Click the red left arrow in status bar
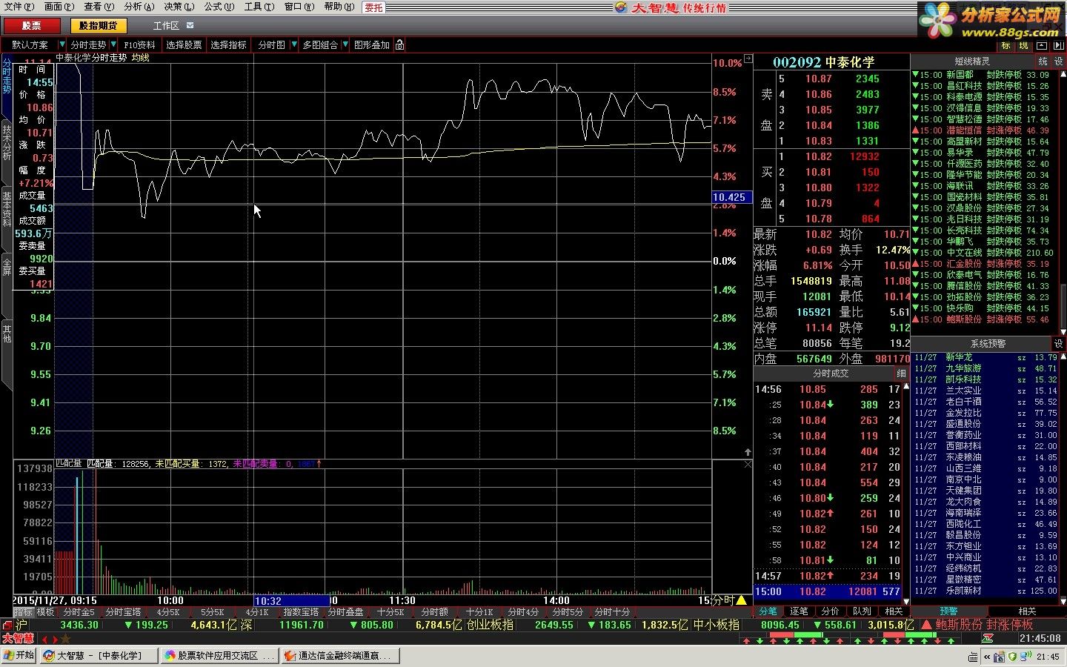1067x667 pixels. click(44, 639)
